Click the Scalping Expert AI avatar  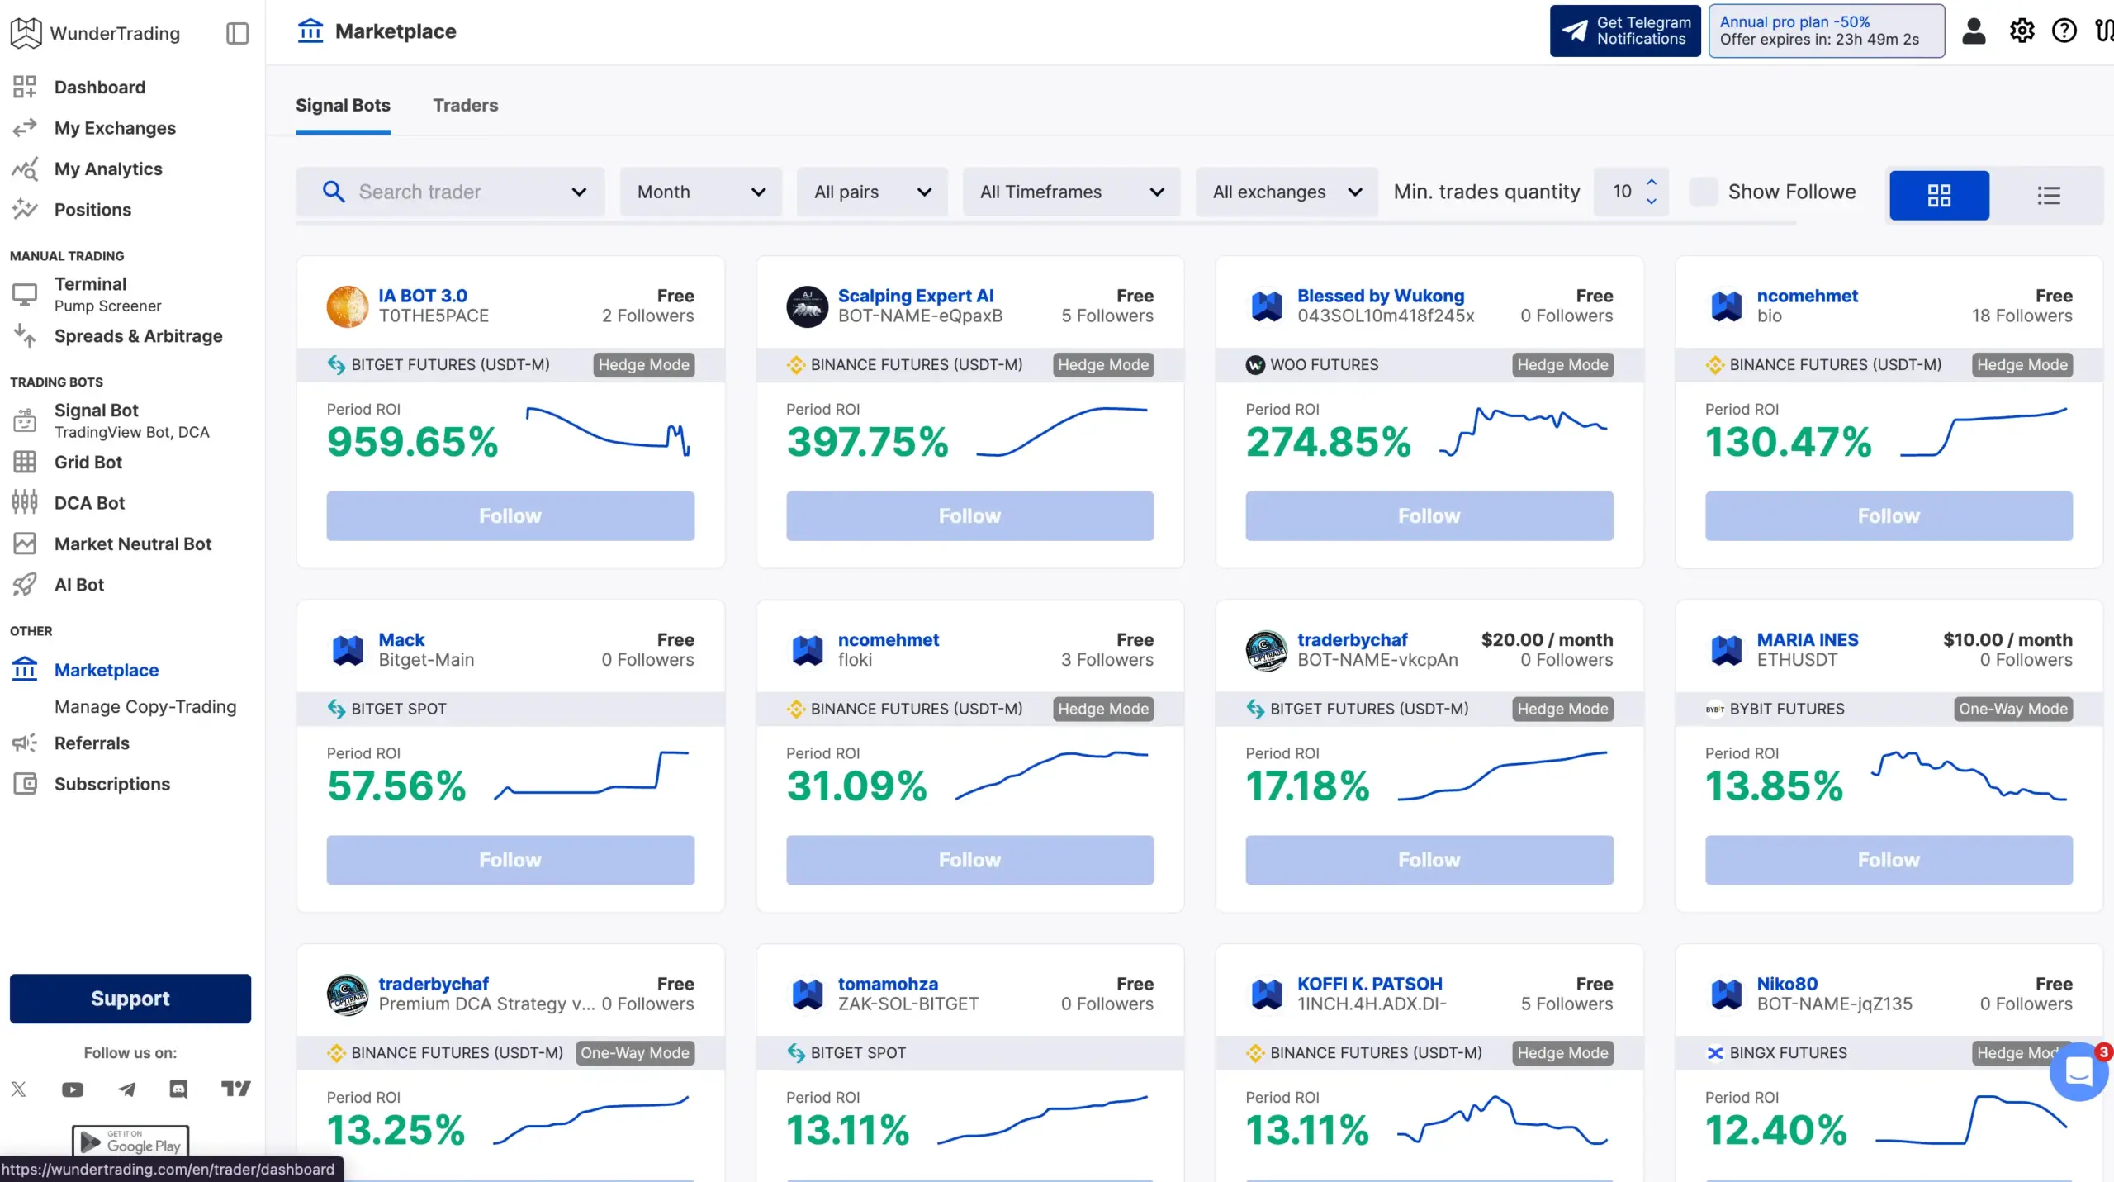[x=807, y=306]
